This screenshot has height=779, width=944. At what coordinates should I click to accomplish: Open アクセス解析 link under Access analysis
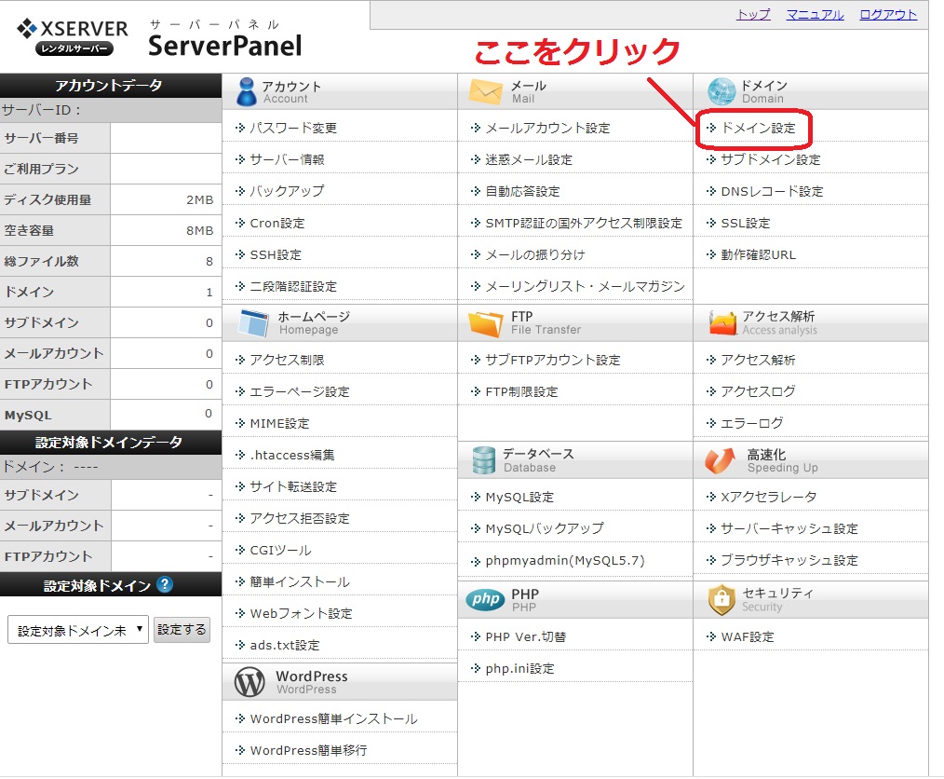(758, 360)
